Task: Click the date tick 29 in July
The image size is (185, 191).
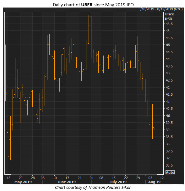Action: (x=138, y=178)
